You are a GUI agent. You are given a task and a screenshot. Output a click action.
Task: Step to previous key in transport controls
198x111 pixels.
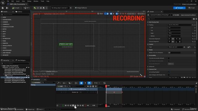(68, 105)
